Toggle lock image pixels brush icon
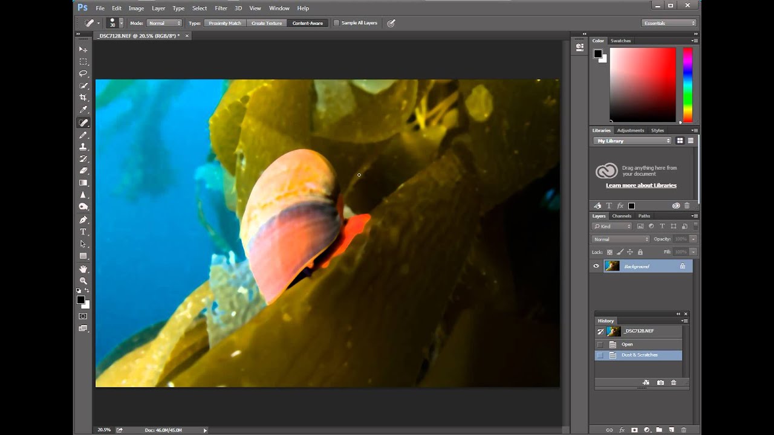This screenshot has width=774, height=435. coord(620,252)
